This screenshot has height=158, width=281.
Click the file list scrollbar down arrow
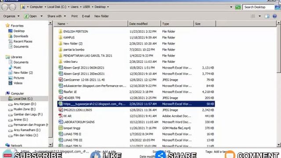click(x=279, y=145)
